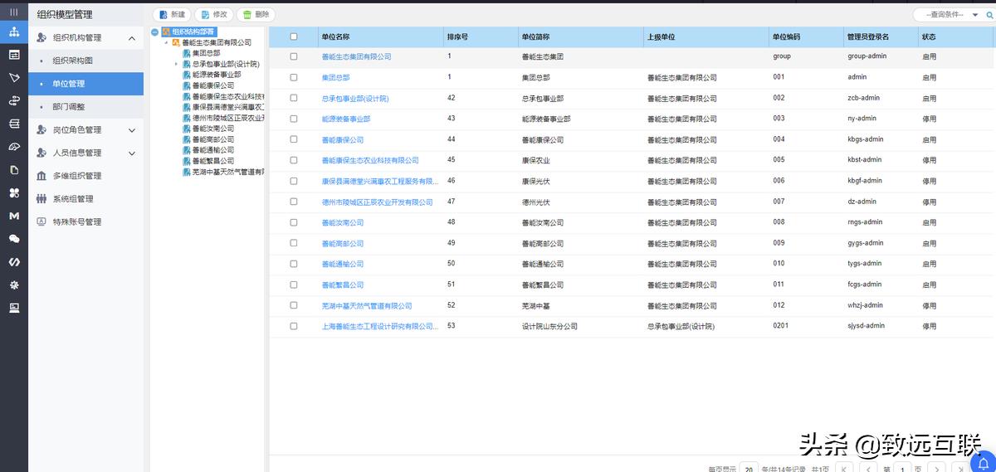Click the 修改 (edit) toolbar button

213,15
